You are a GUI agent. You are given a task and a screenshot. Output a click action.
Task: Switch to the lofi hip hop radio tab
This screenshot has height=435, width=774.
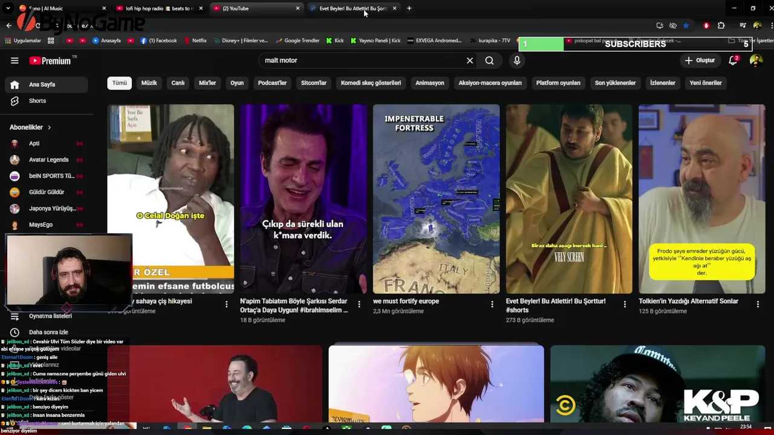(158, 8)
